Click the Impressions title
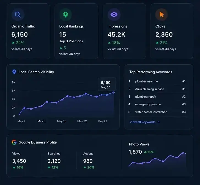200x185 pixels. click(x=117, y=26)
